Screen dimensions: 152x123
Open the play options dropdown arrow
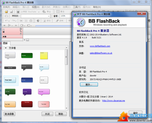coord(12,26)
